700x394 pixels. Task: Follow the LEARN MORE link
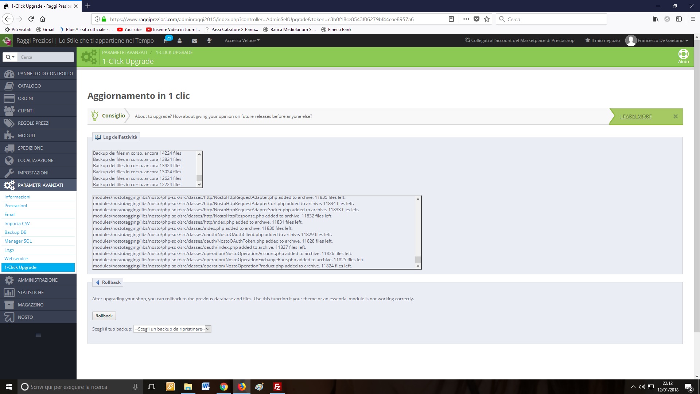click(635, 116)
